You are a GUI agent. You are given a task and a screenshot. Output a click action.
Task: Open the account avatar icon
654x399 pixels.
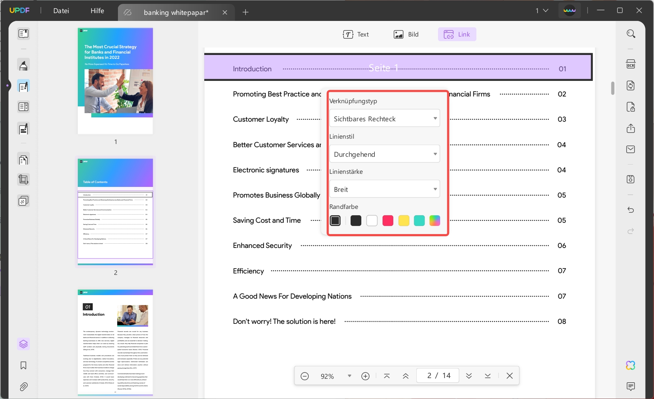pyautogui.click(x=569, y=11)
